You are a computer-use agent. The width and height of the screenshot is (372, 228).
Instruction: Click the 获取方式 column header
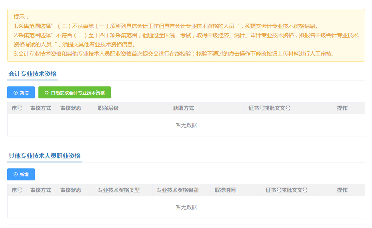pos(183,108)
